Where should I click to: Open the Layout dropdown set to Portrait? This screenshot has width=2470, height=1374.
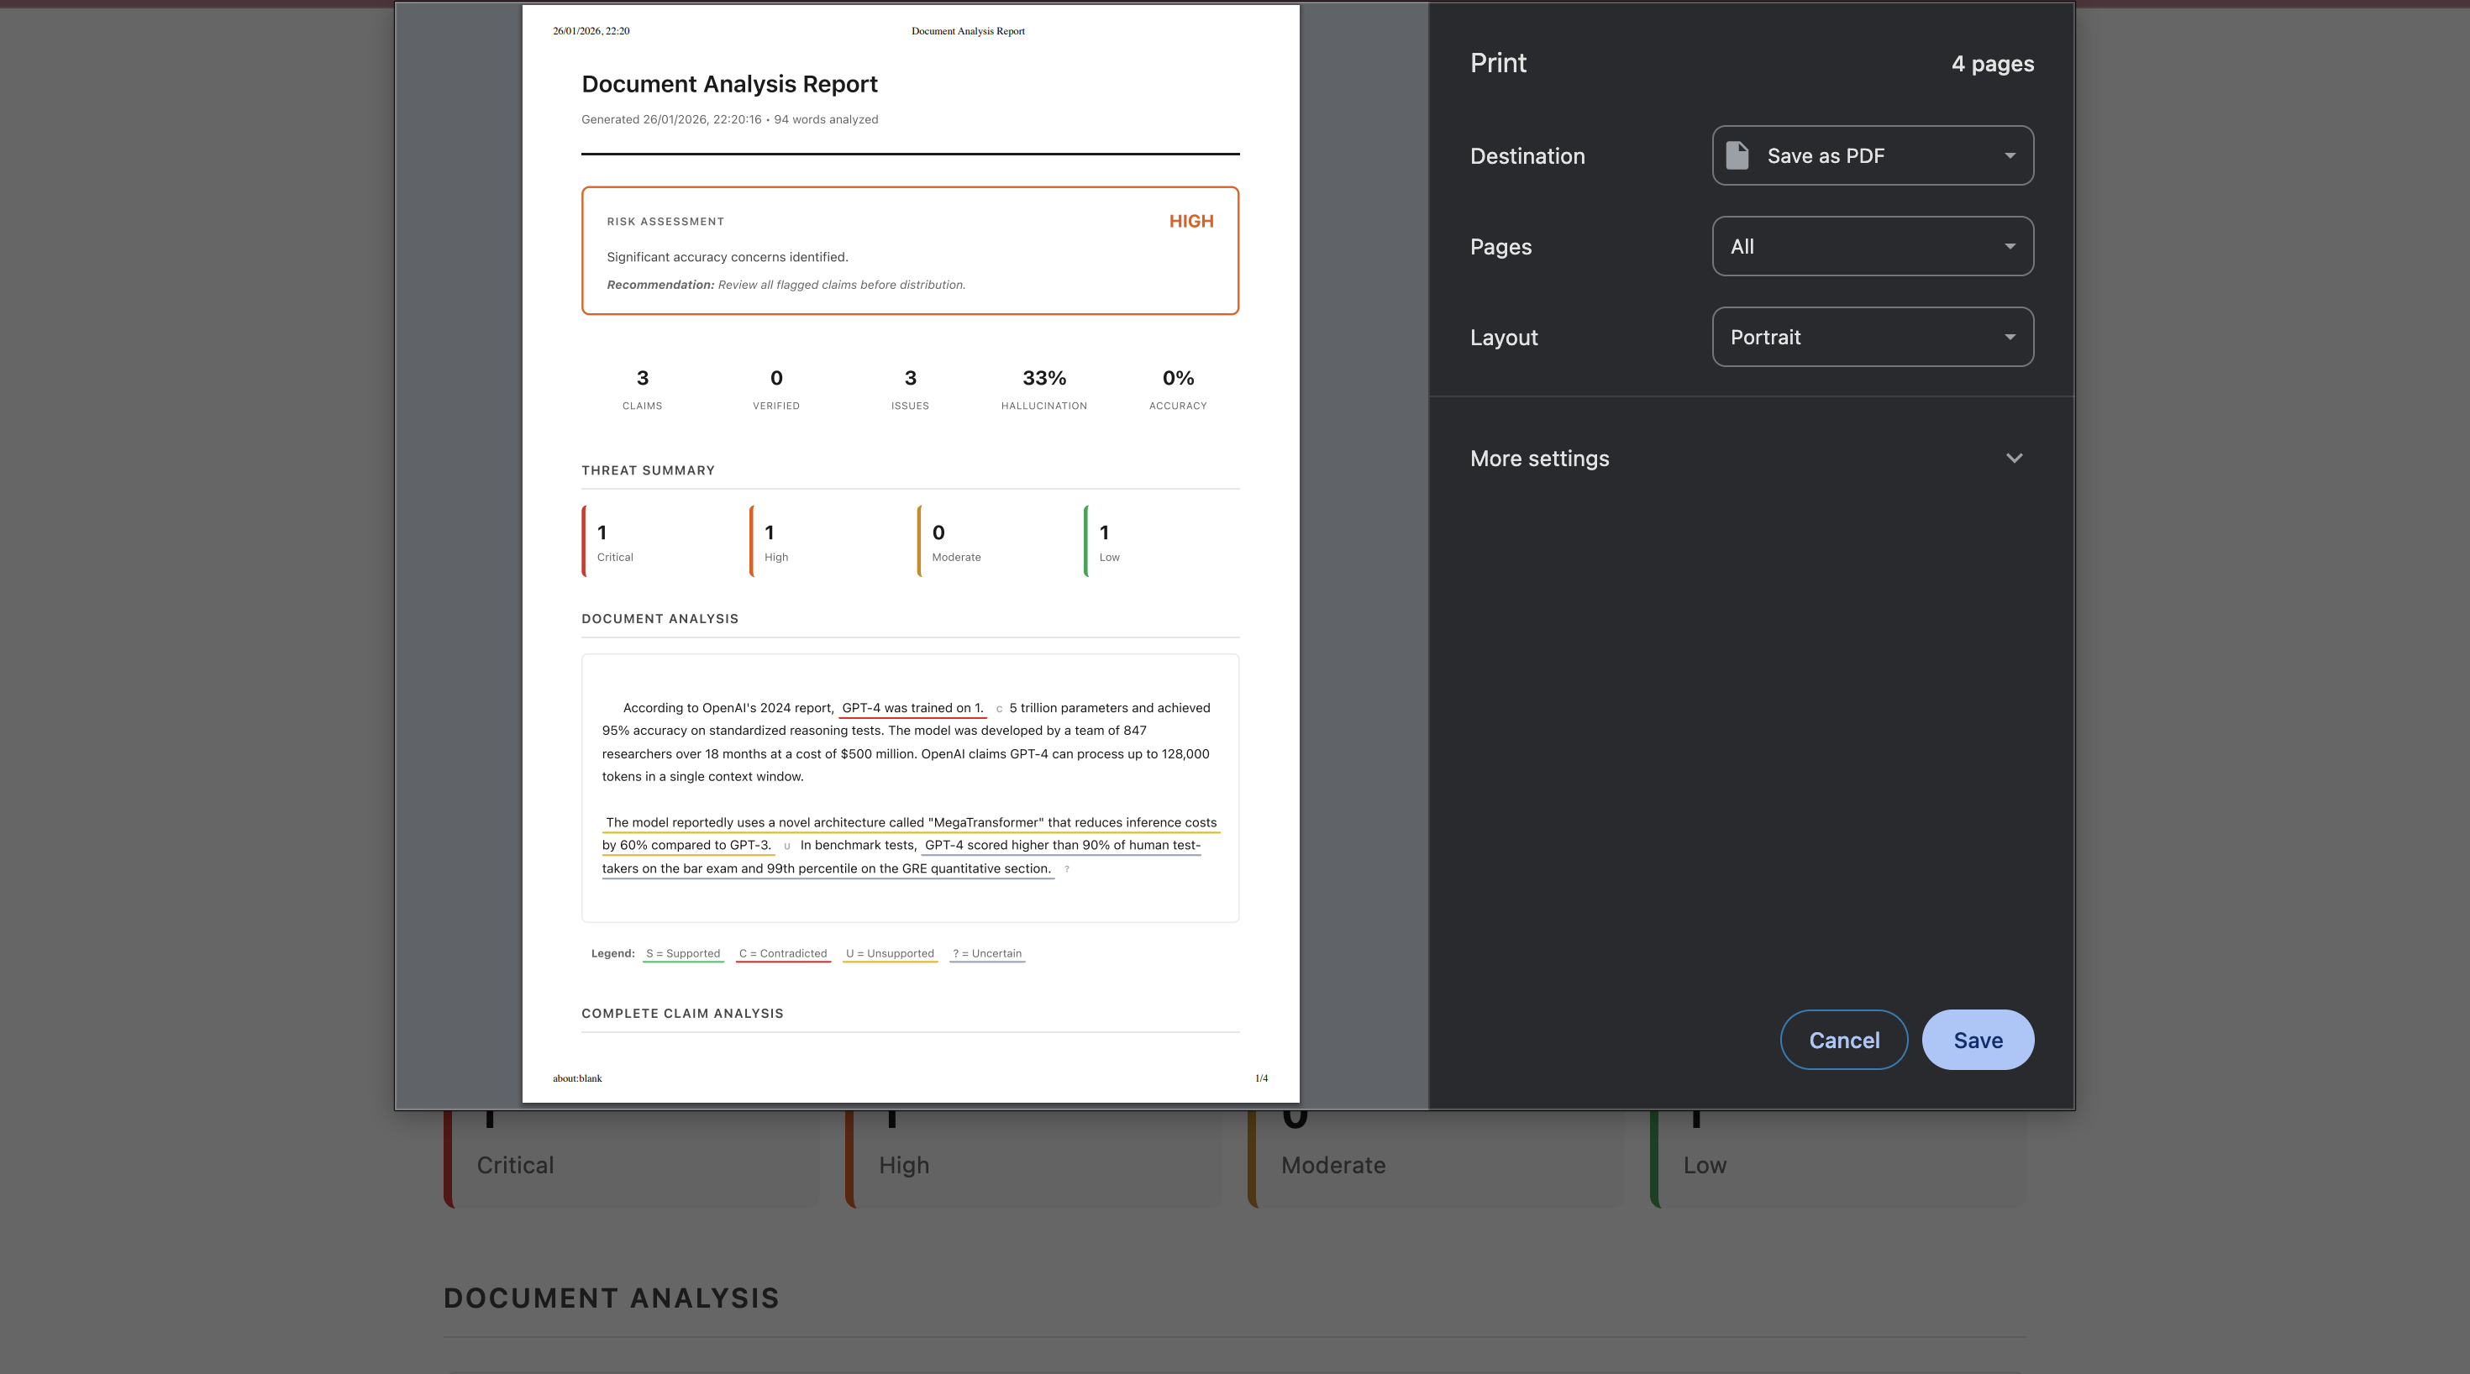[1871, 337]
